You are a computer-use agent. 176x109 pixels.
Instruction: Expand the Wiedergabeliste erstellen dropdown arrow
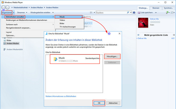(x=53, y=13)
